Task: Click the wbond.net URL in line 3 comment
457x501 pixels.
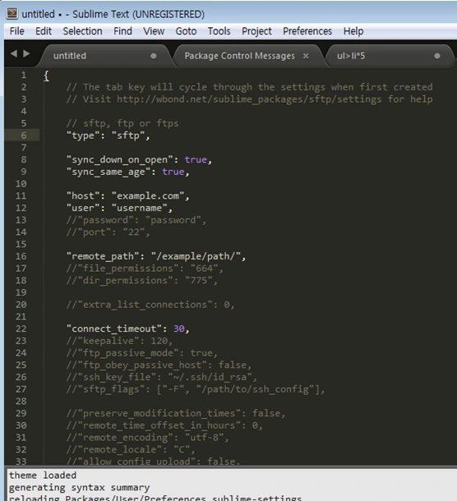Action: pos(249,99)
